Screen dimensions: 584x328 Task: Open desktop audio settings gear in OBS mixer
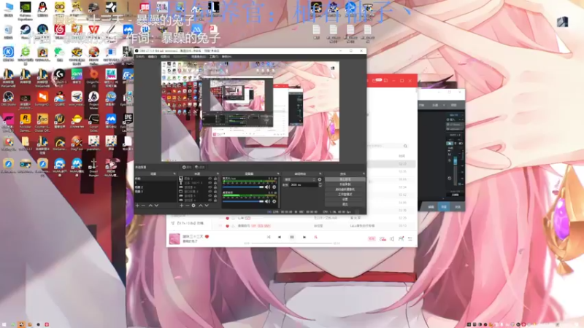274,201
